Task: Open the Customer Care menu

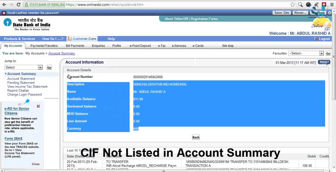Action: tap(82, 39)
